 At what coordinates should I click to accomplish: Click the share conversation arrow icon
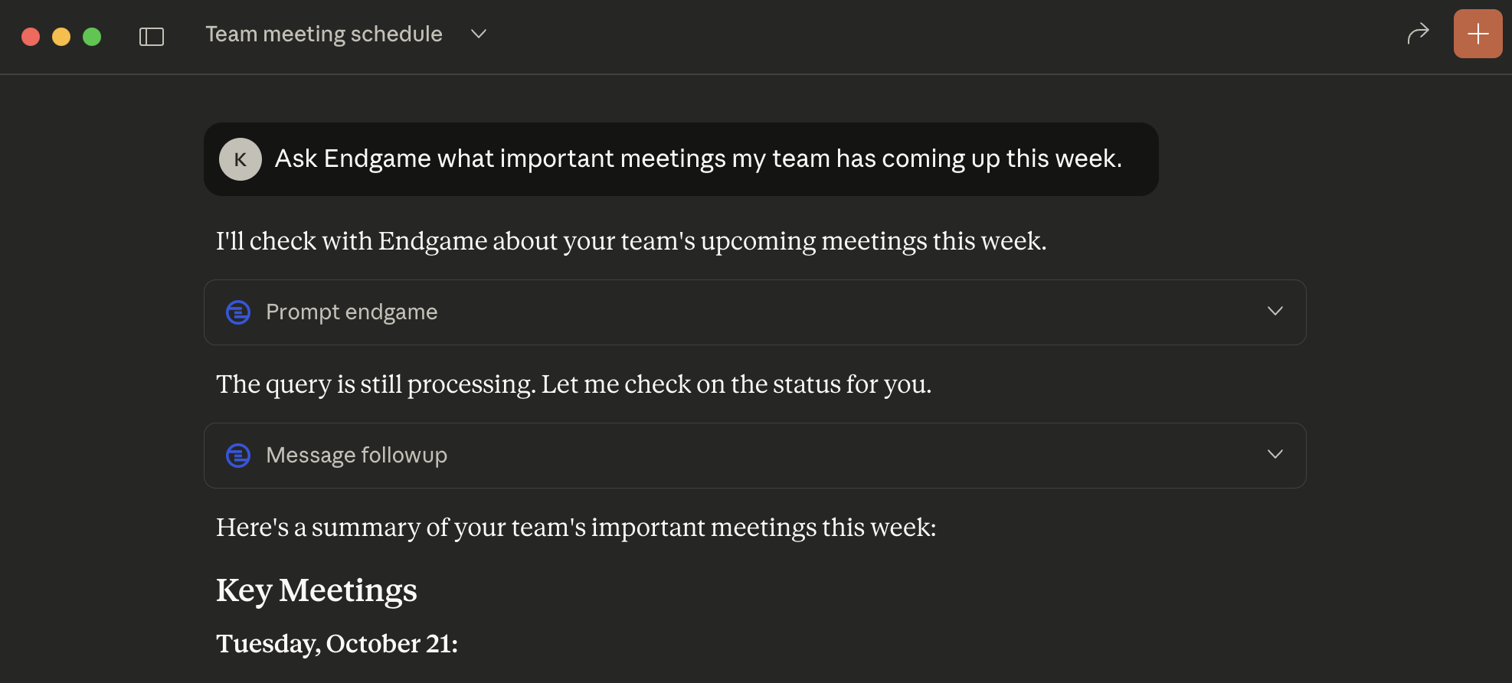tap(1418, 33)
